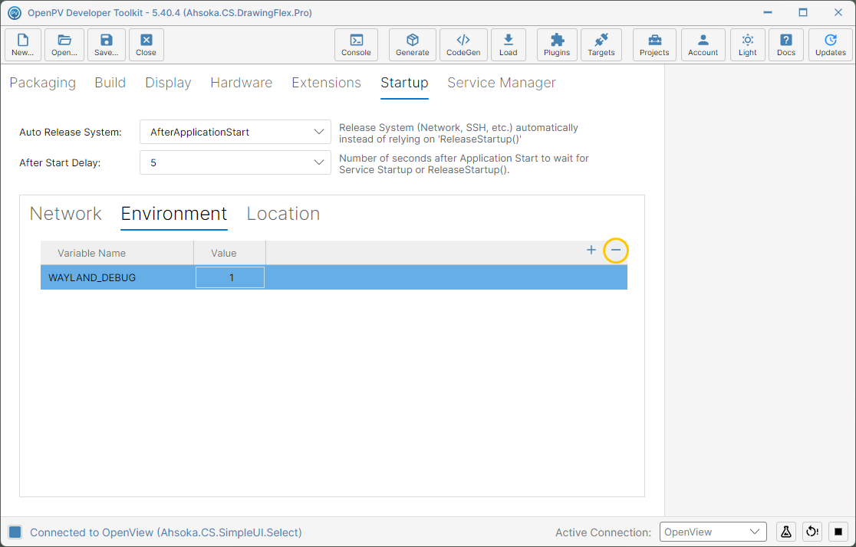Switch theme with the Light icon
The image size is (856, 547).
(x=748, y=44)
